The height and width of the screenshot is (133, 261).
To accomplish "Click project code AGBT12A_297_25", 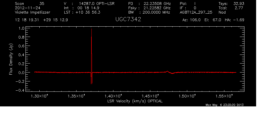I will [196, 12].
